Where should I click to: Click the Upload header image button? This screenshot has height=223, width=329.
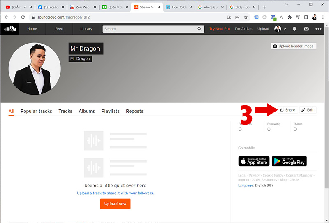pos(293,46)
